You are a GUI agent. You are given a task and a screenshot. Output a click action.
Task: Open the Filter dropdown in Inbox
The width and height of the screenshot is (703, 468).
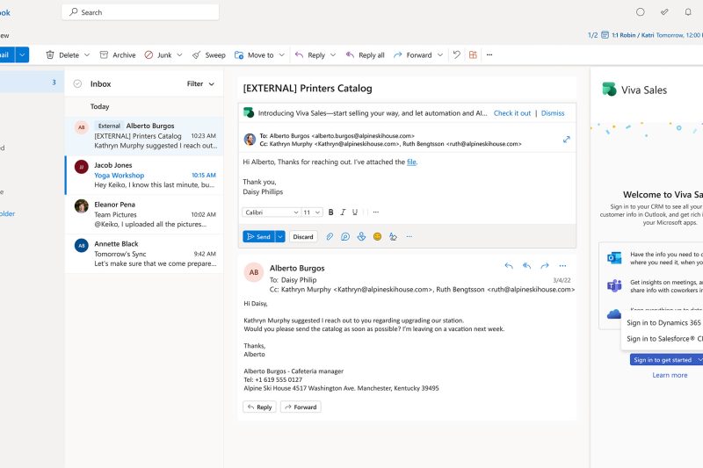pyautogui.click(x=200, y=83)
